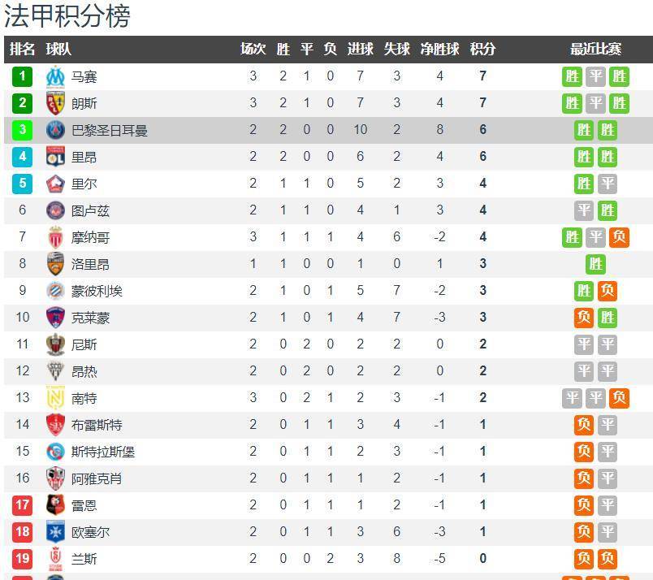Click the Auxerre blue crest icon

point(55,531)
